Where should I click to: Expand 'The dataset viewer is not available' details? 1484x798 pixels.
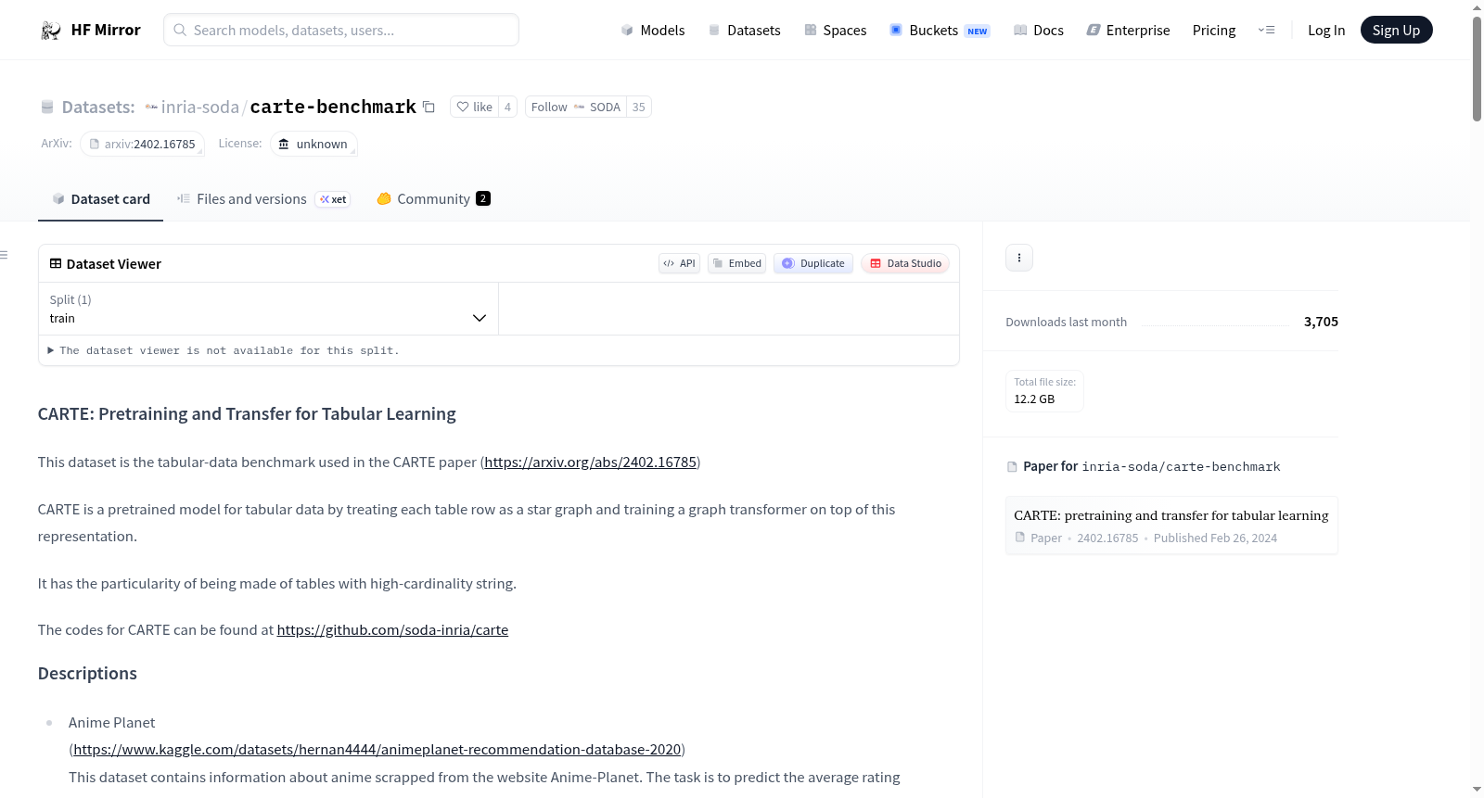[x=224, y=350]
